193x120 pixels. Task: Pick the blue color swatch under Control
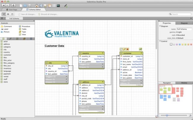coord(180,44)
